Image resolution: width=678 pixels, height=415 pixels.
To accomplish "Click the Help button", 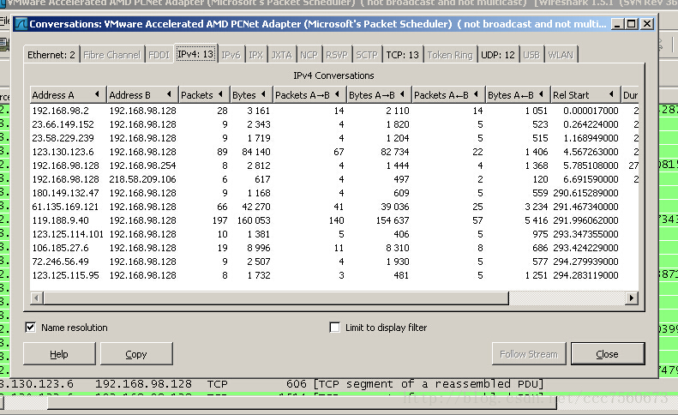I will pos(59,354).
